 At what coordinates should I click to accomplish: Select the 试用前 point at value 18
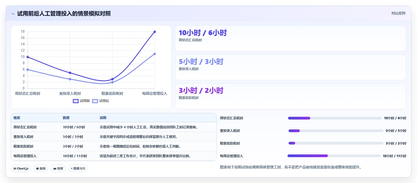tap(155, 32)
